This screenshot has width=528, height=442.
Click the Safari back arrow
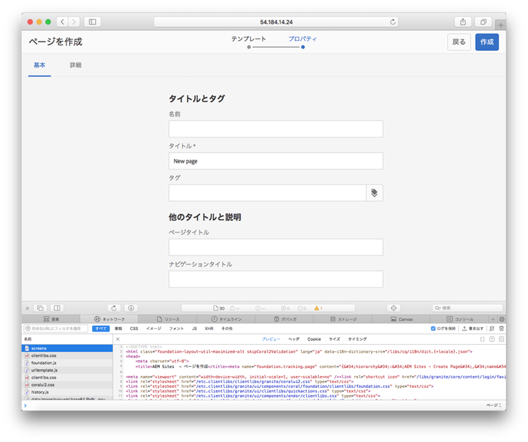(62, 22)
